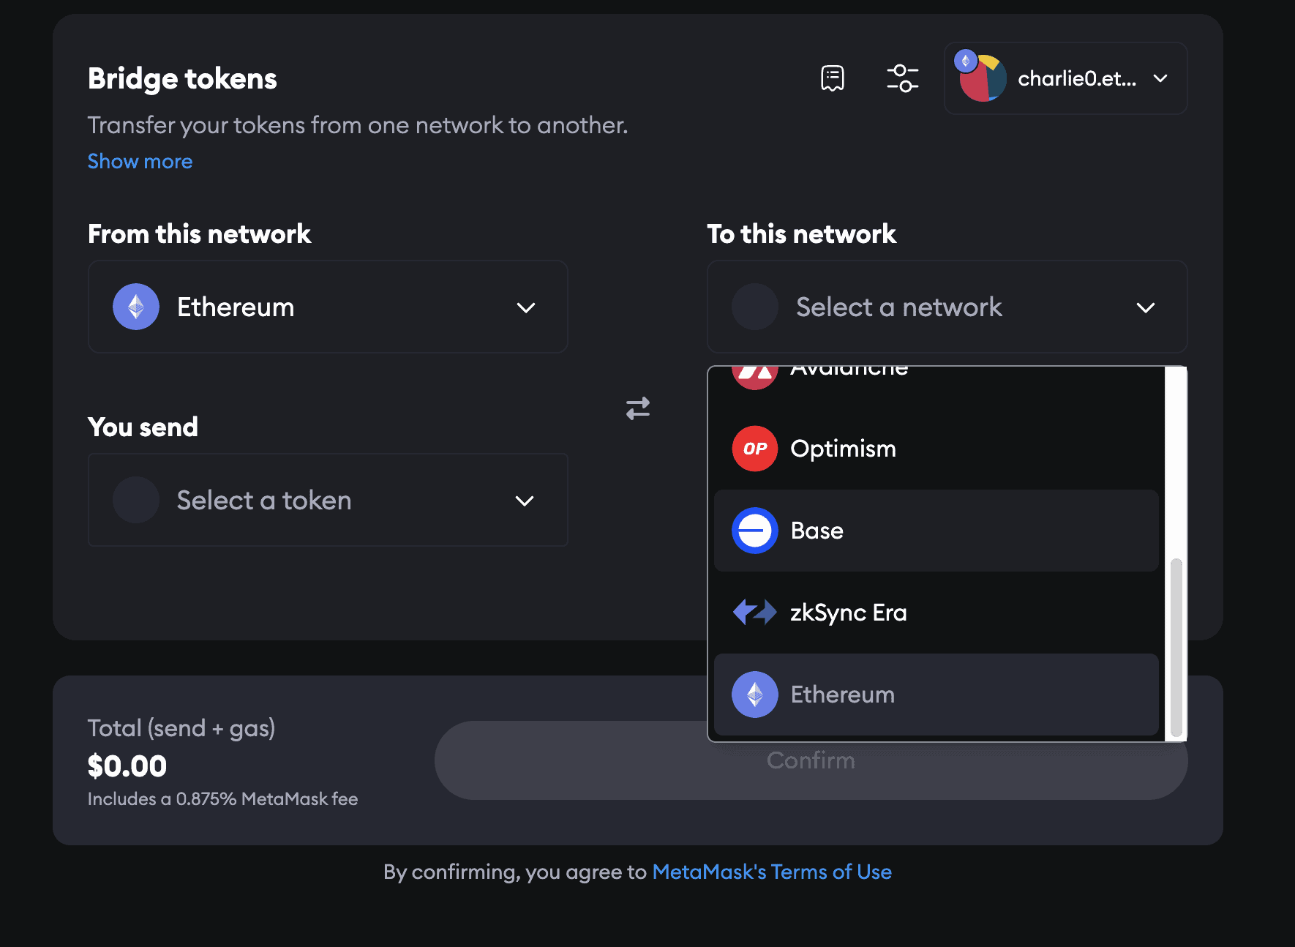The height and width of the screenshot is (947, 1295).
Task: Click the Ethereum logo in From network
Action: coord(136,307)
